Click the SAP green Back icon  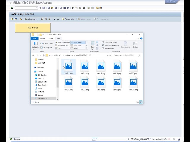pos(49,8)
